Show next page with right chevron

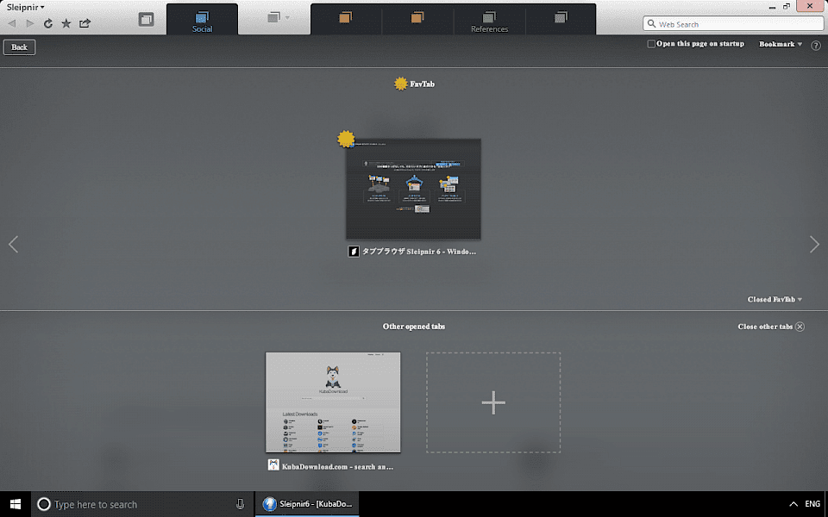click(x=814, y=244)
